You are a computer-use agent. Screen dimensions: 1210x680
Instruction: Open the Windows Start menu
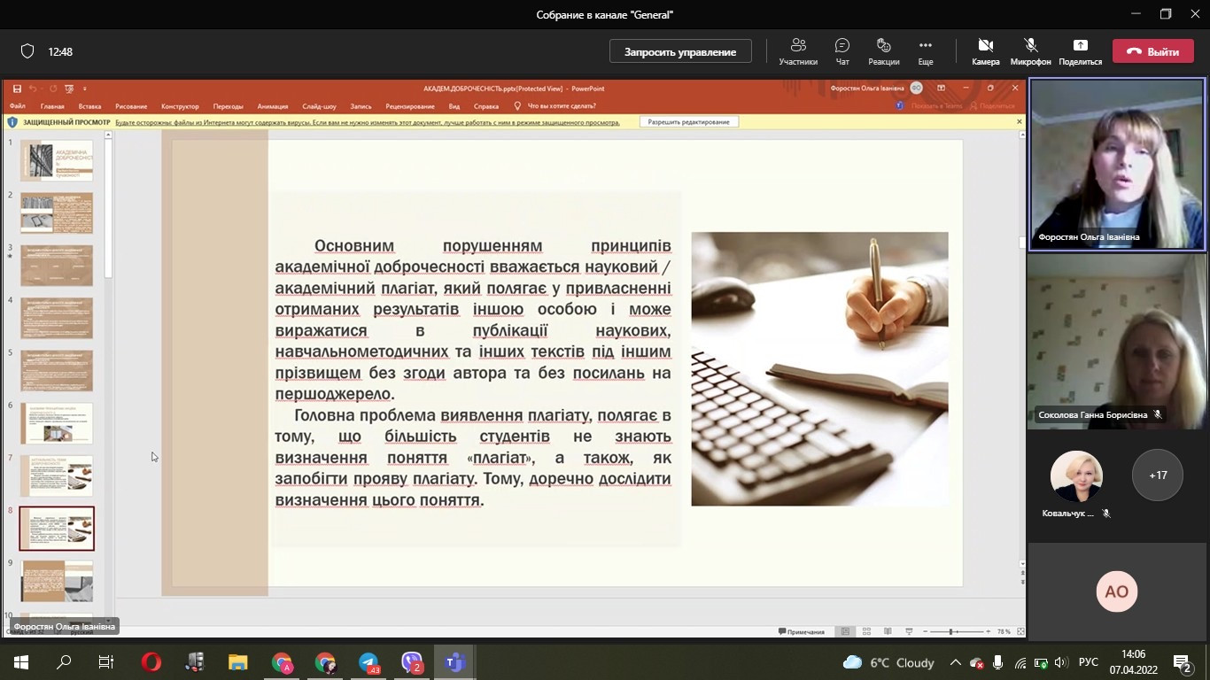pos(21,662)
